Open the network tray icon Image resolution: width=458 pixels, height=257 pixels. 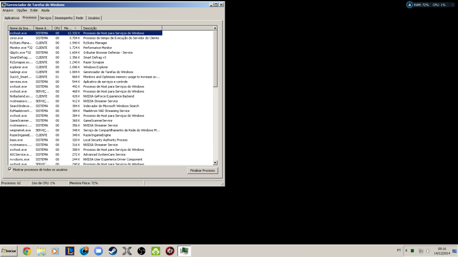pyautogui.click(x=421, y=251)
